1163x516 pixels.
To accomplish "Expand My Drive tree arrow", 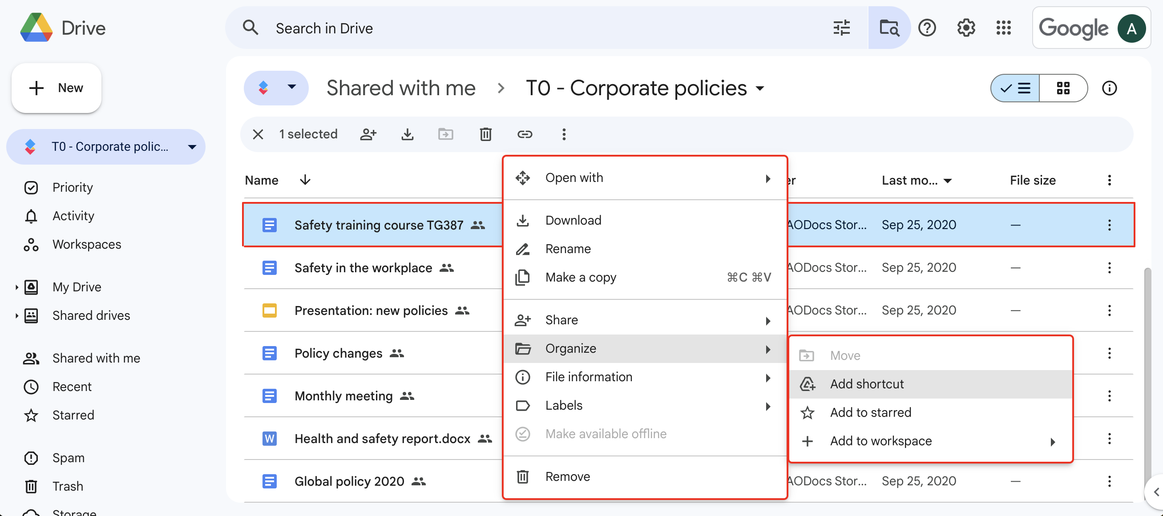I will pos(17,287).
